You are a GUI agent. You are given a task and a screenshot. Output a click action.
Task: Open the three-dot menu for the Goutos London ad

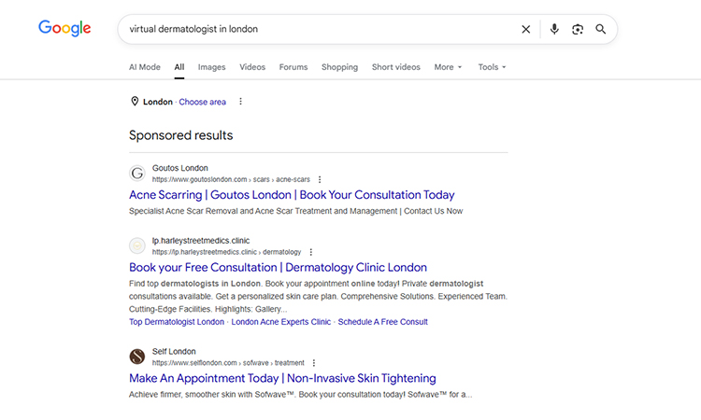[x=320, y=179]
